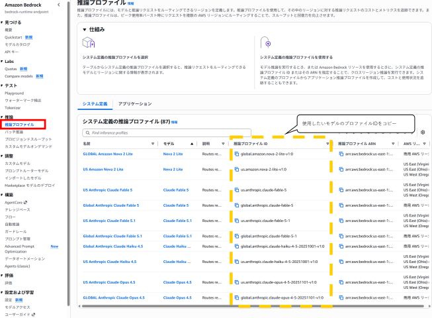
Task: Open 推論プロファイル ID column dropdown
Action: point(327,144)
